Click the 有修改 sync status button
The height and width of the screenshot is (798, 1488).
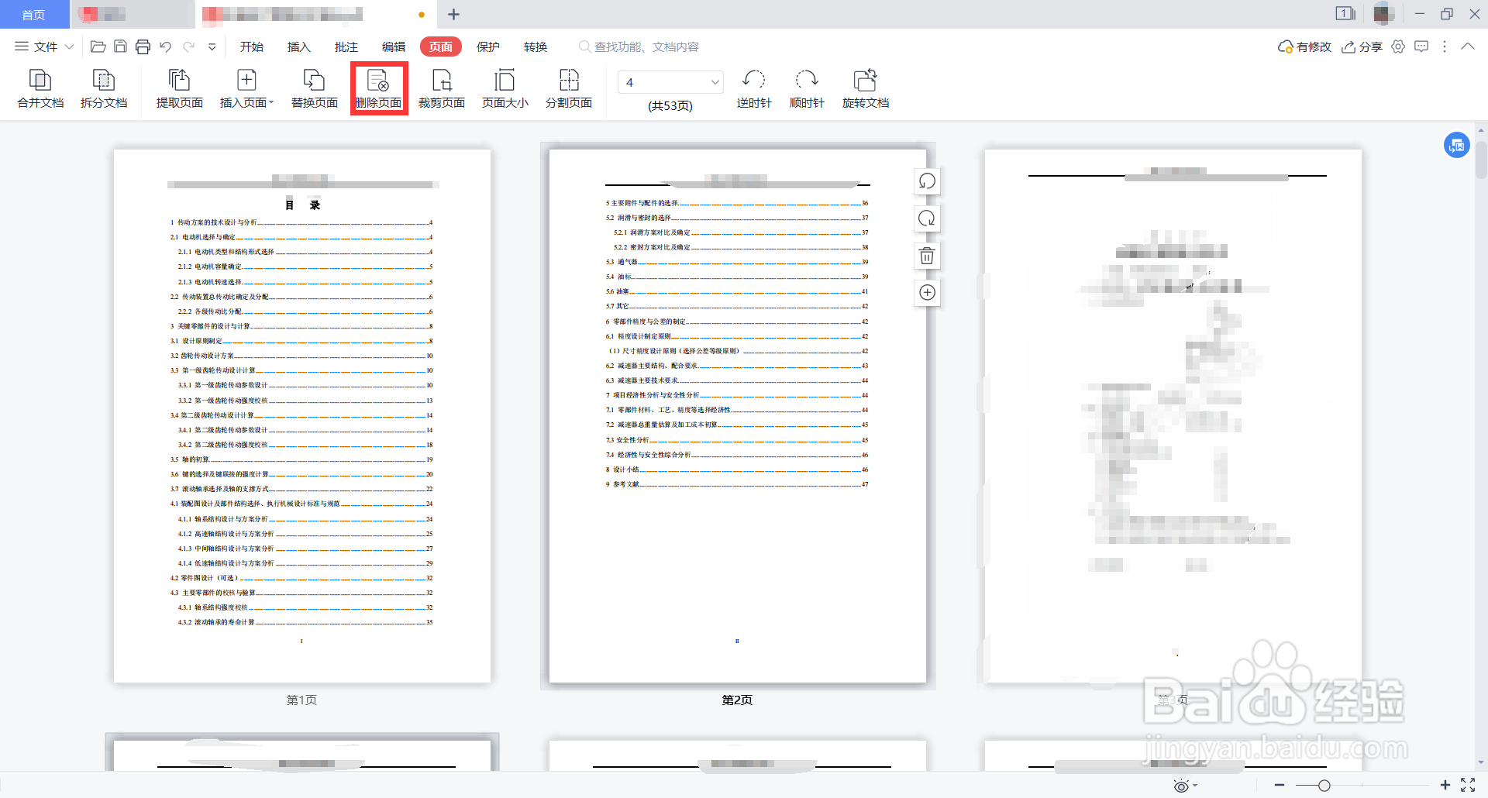coord(1304,46)
